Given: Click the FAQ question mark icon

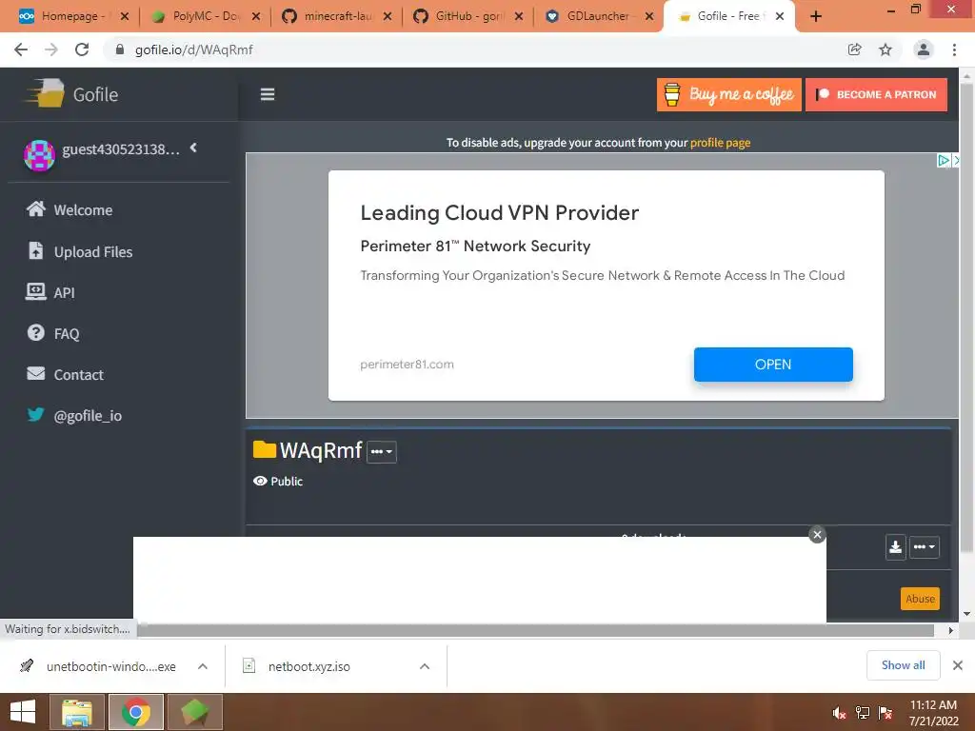Looking at the screenshot, I should tap(35, 333).
